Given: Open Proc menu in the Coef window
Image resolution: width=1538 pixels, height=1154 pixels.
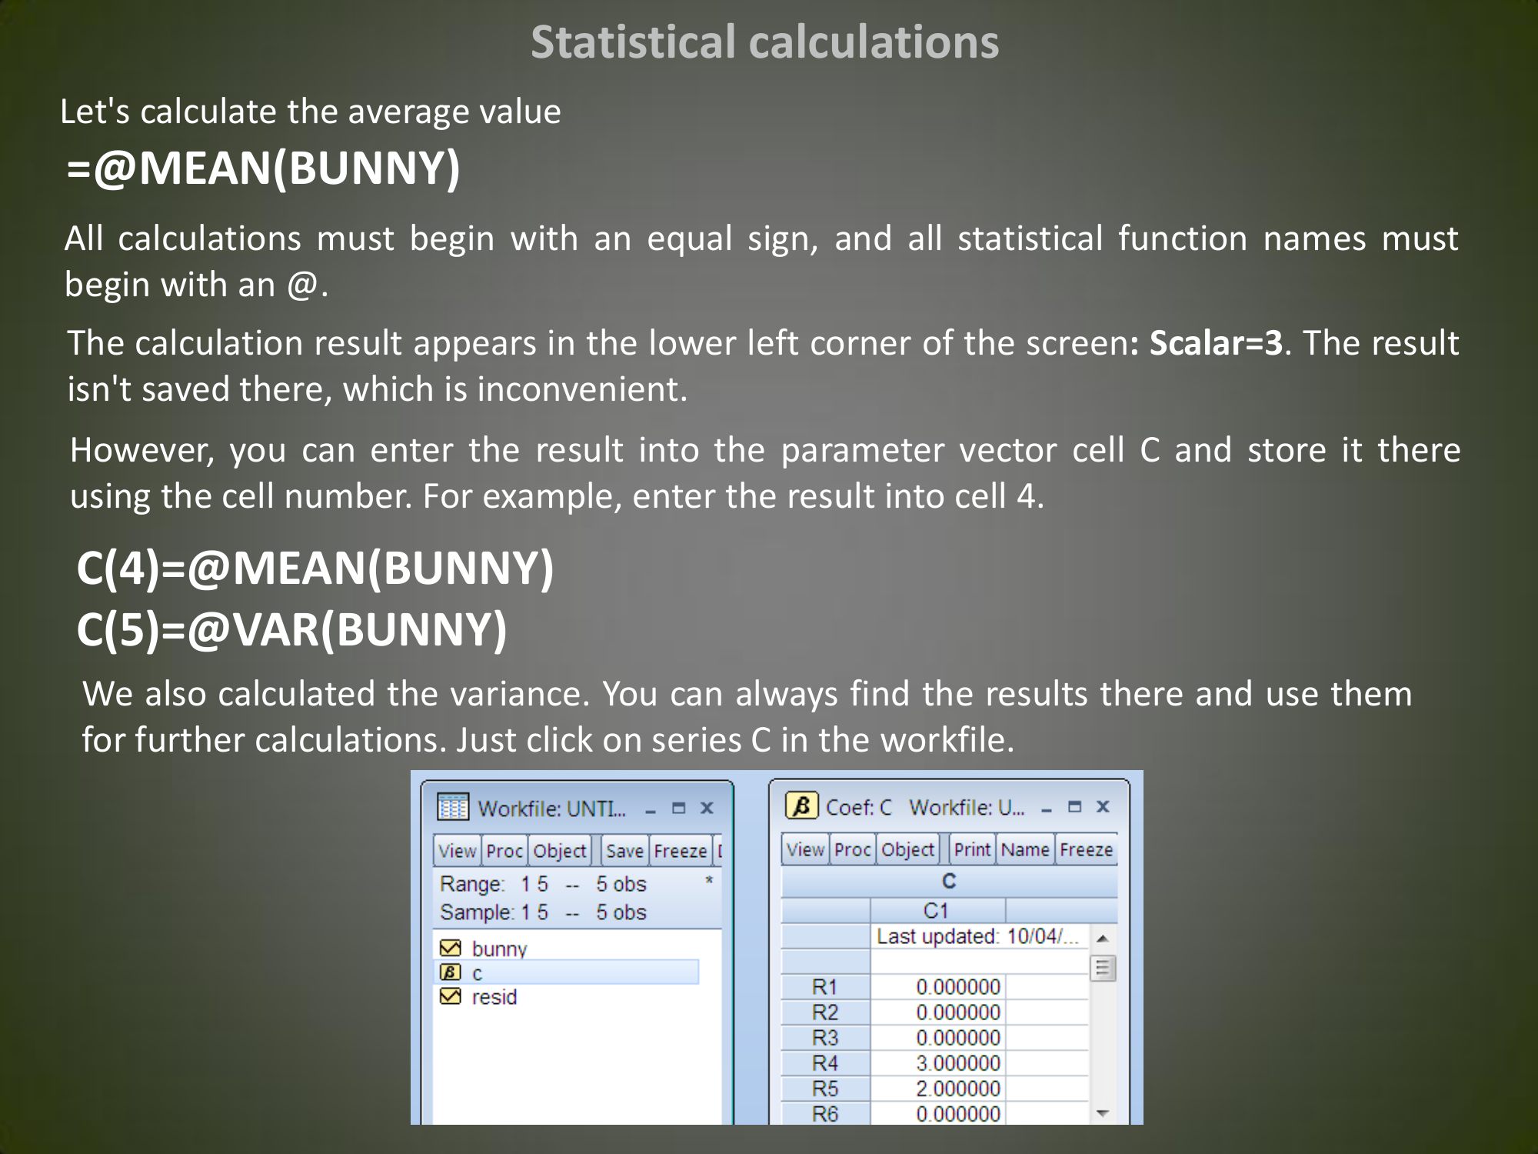Looking at the screenshot, I should pyautogui.click(x=852, y=849).
